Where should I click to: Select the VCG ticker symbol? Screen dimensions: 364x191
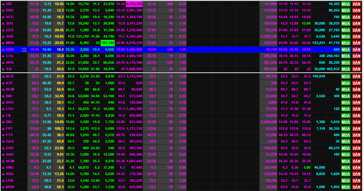pos(10,17)
